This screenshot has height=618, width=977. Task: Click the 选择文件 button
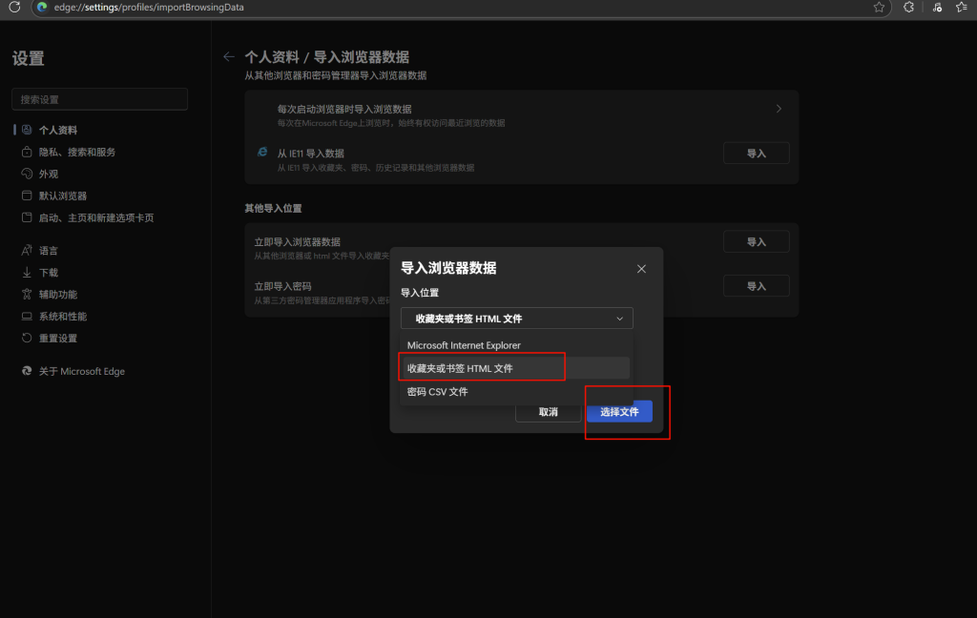(x=619, y=412)
